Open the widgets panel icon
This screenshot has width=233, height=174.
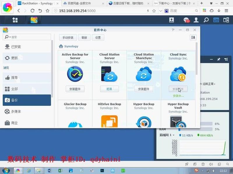(x=226, y=20)
